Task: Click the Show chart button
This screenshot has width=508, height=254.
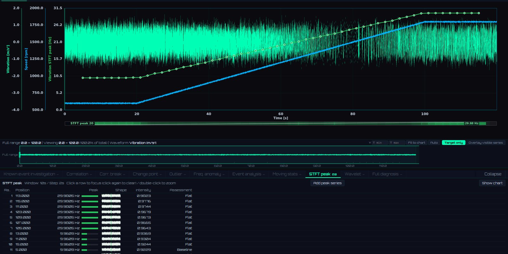Action: point(492,183)
